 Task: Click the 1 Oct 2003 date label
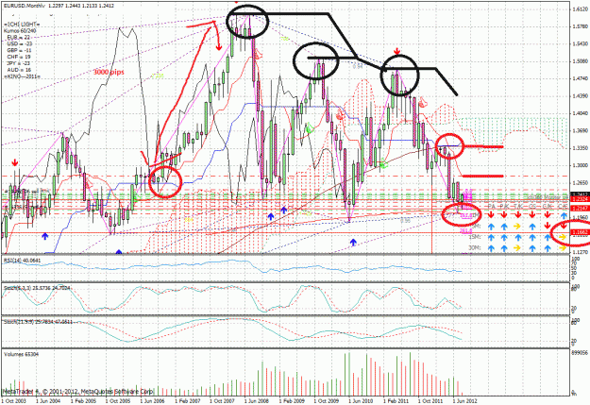(14, 401)
